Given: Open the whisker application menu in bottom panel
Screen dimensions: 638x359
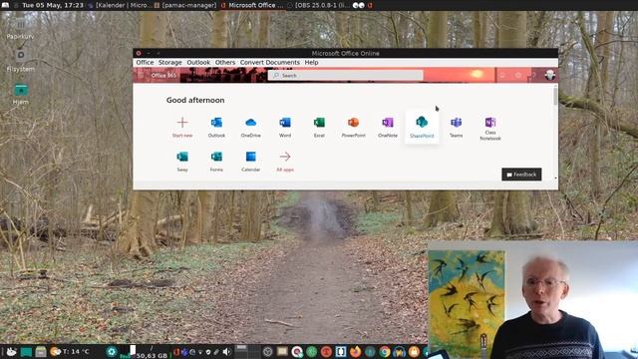Looking at the screenshot, I should pos(11,352).
